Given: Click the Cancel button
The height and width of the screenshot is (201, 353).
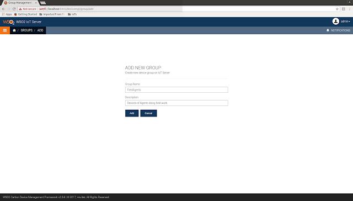Looking at the screenshot, I should [x=148, y=113].
